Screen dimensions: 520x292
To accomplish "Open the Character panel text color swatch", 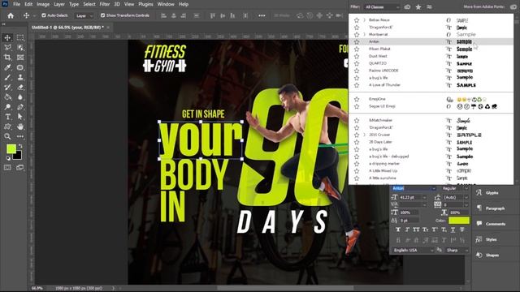I will [459, 221].
